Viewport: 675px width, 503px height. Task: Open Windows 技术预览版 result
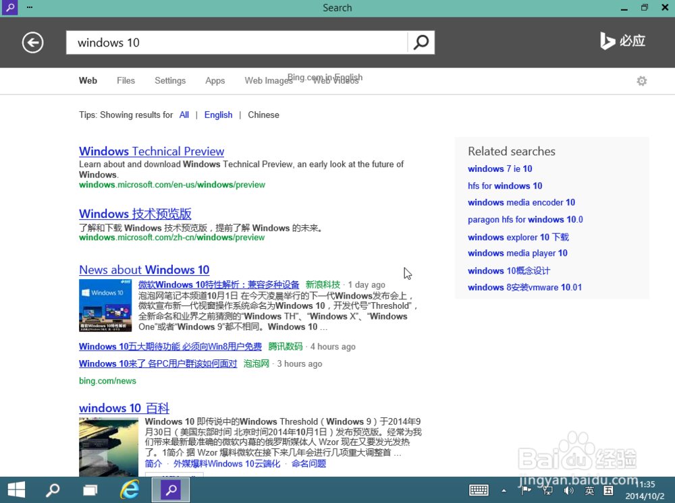135,214
